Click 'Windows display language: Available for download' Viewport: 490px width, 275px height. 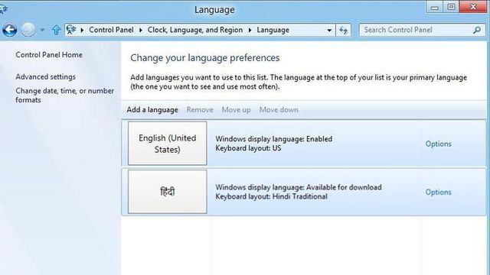(299, 187)
